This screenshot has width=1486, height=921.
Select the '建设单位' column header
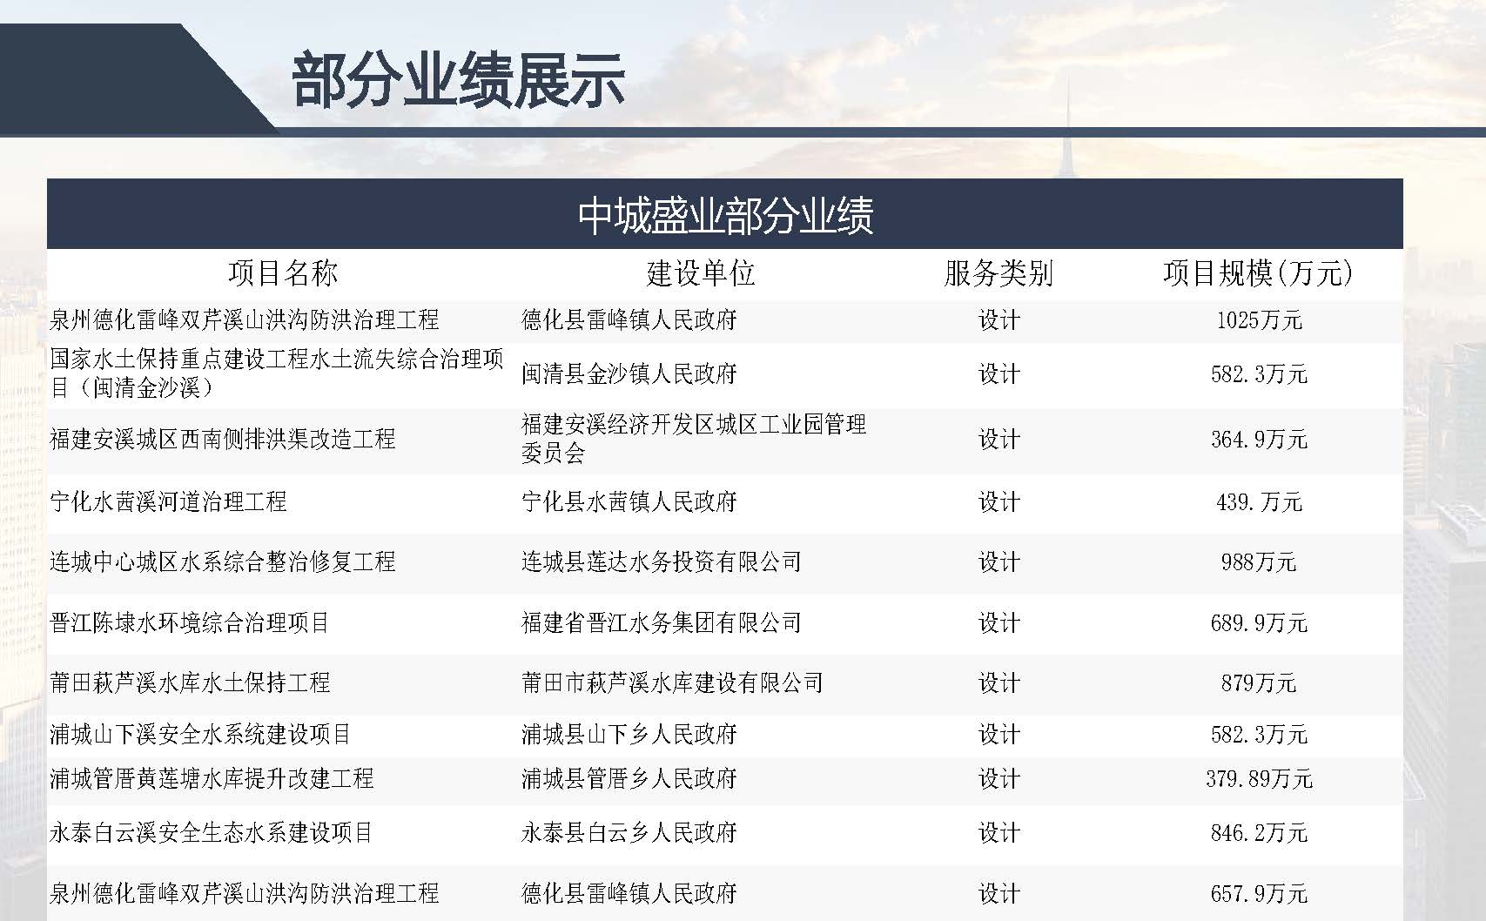pyautogui.click(x=701, y=273)
